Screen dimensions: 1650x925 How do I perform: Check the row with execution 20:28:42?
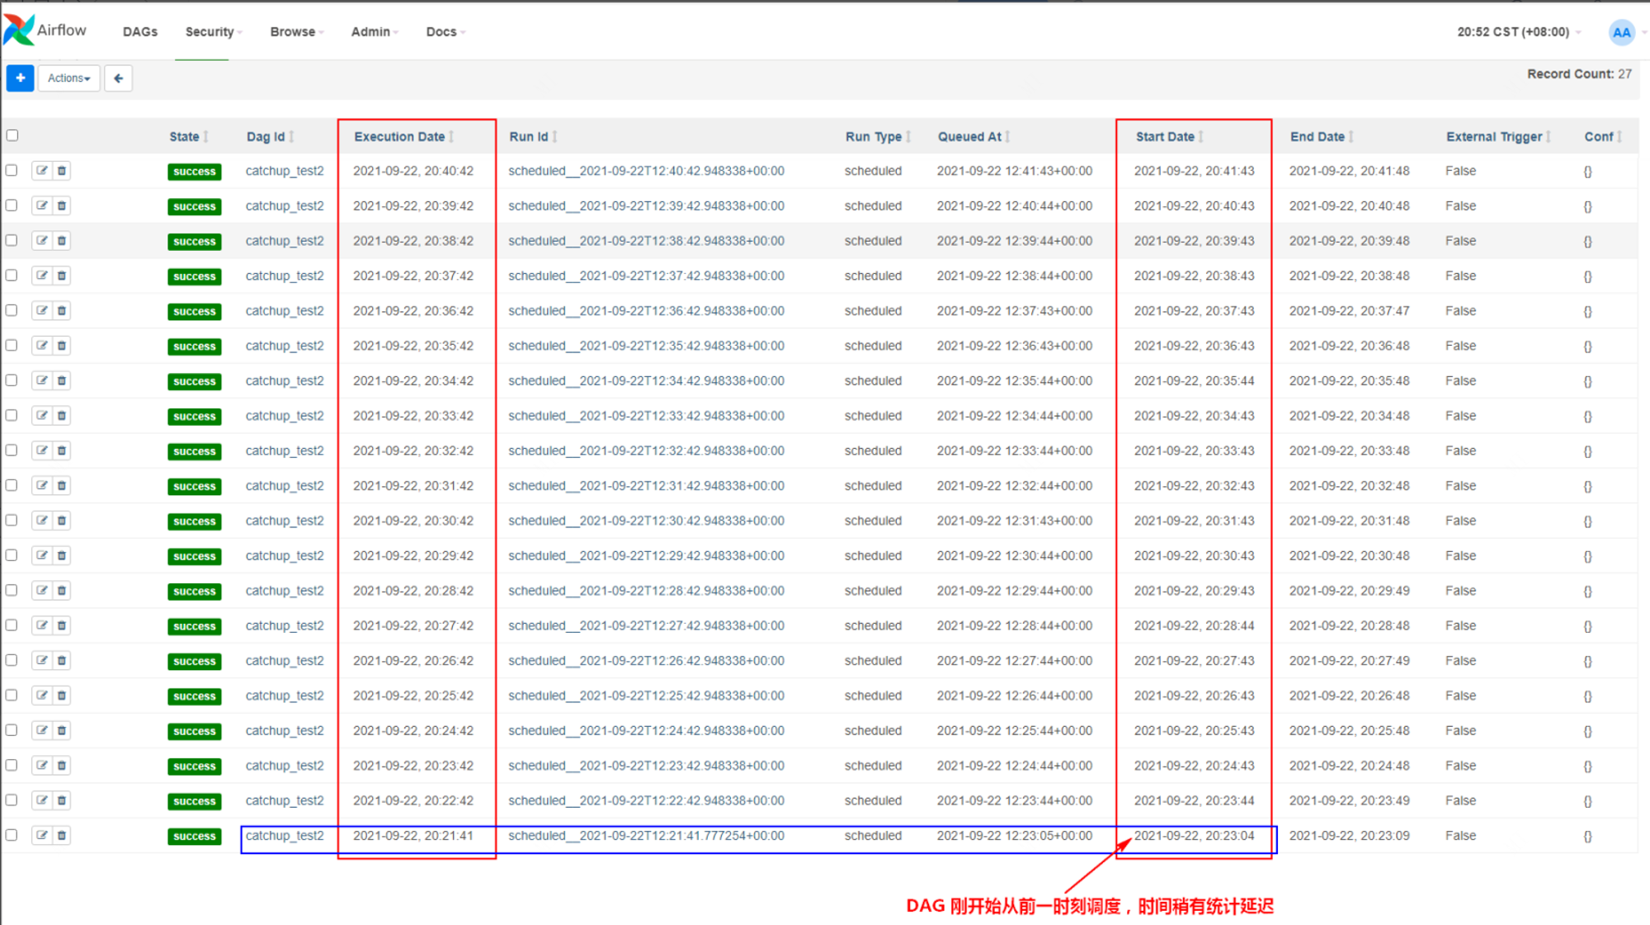pos(12,590)
